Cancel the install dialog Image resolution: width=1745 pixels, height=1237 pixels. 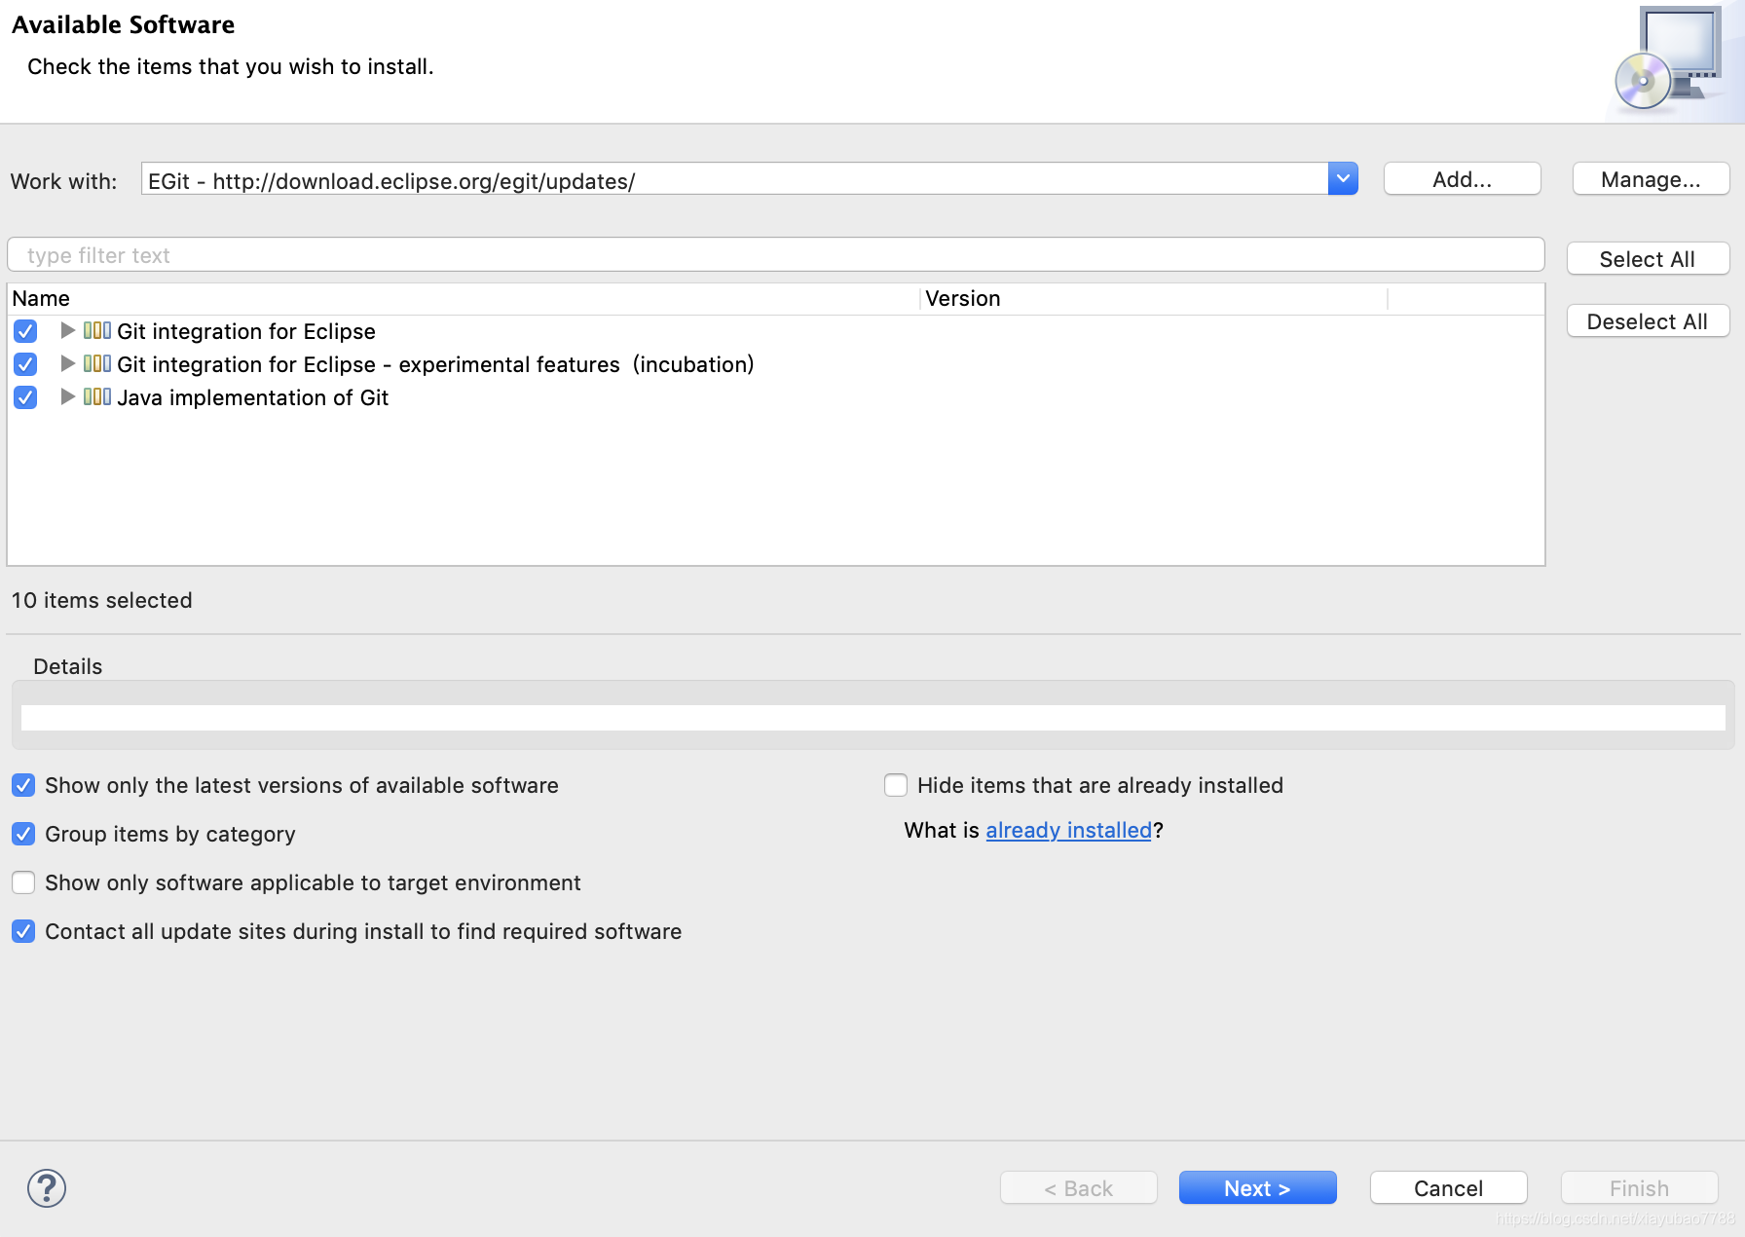pos(1448,1188)
